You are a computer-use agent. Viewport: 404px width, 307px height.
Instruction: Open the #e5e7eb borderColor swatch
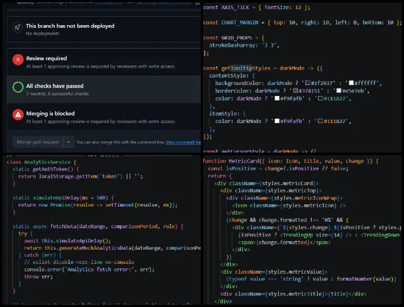pyautogui.click(x=339, y=90)
